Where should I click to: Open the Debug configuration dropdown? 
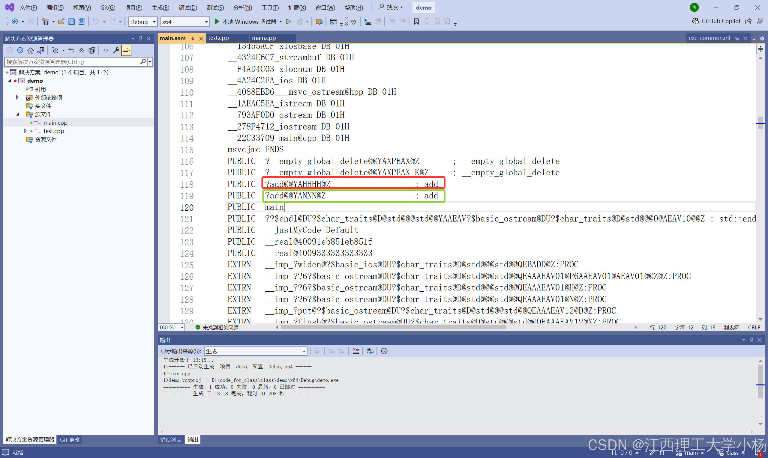pyautogui.click(x=143, y=22)
